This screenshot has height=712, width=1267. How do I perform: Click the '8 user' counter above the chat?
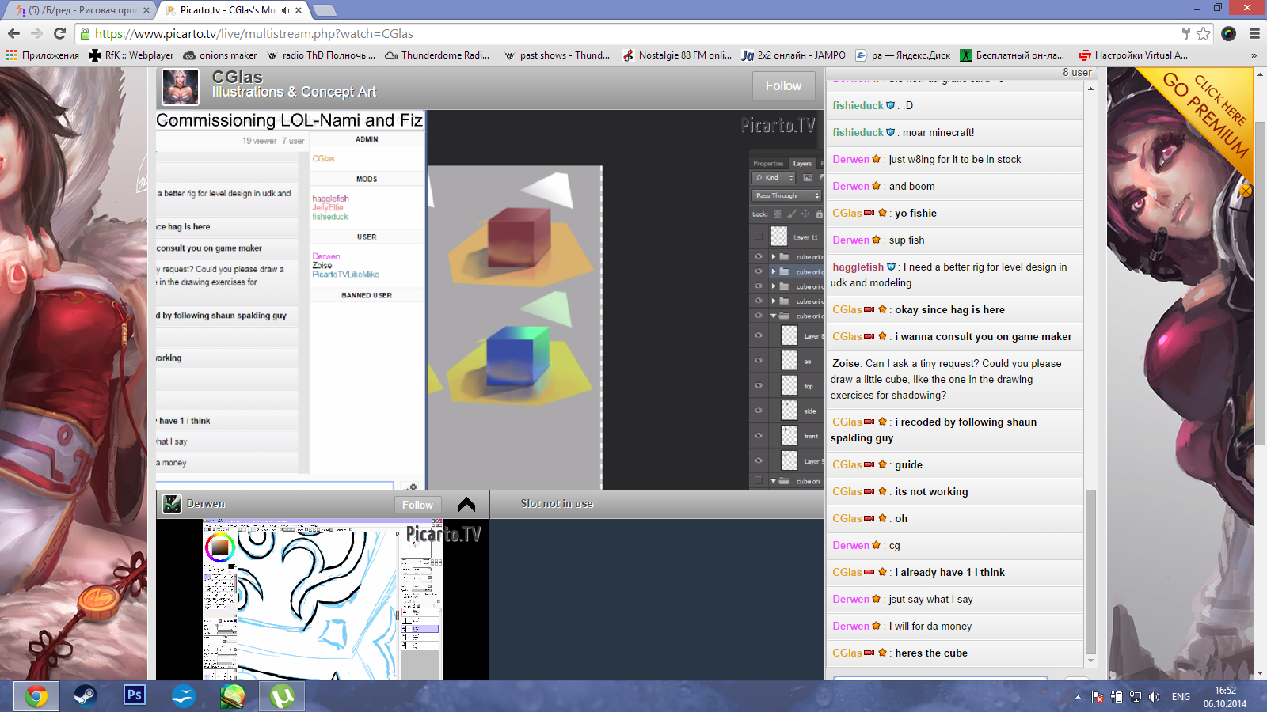point(1077,72)
